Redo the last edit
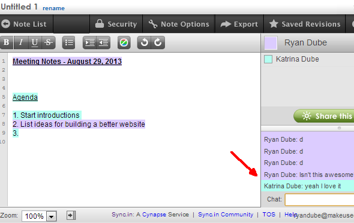The width and height of the screenshot is (354, 223). 158,42
